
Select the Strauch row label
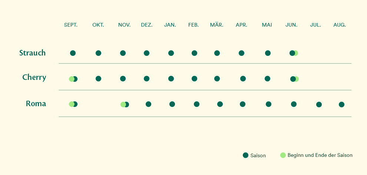pos(32,53)
